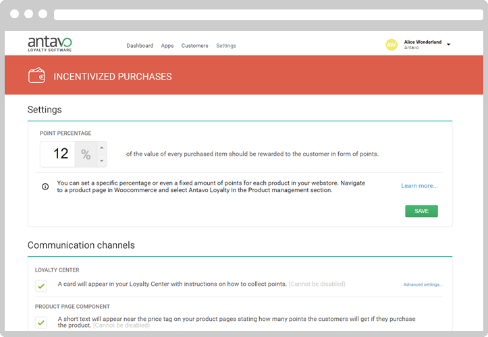This screenshot has width=488, height=337.
Task: Open the Customers navigation item
Action: pos(194,46)
